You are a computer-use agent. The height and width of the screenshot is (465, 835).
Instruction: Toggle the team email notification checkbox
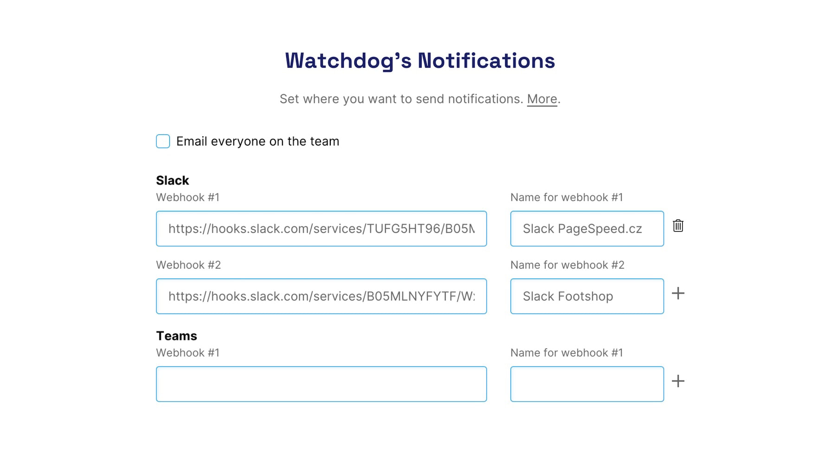(x=162, y=141)
